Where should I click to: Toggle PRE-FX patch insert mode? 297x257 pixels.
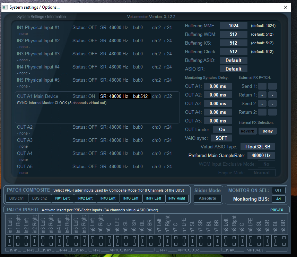pyautogui.click(x=277, y=210)
